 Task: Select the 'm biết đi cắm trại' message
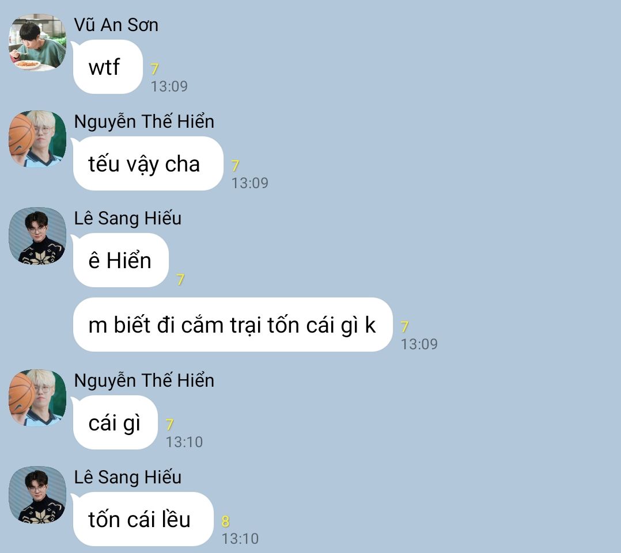[233, 325]
